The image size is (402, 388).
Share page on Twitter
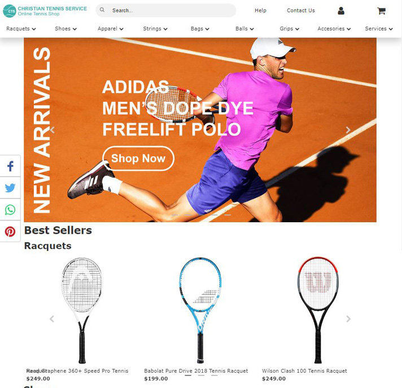[10, 188]
